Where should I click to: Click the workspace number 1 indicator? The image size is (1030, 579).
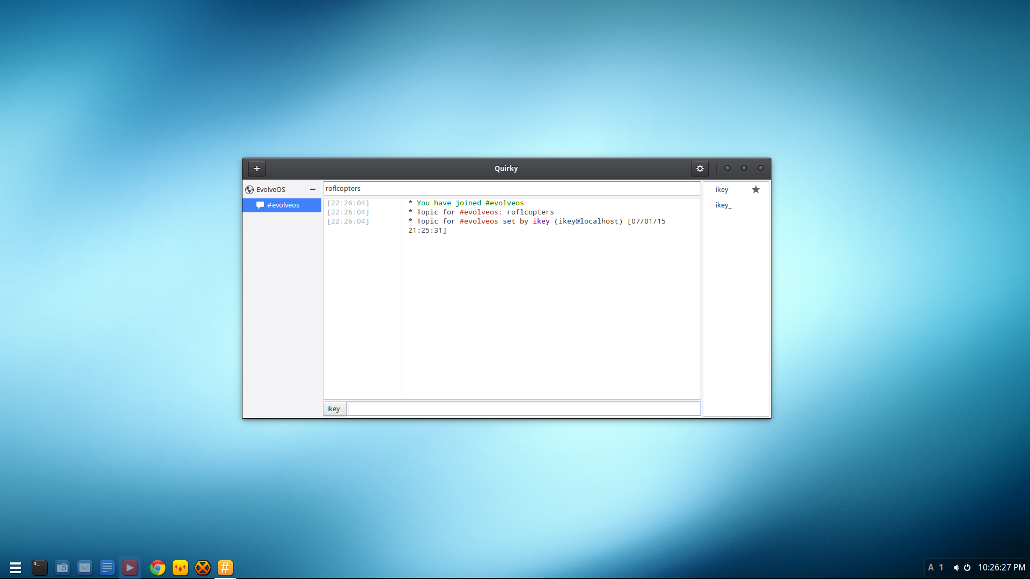pyautogui.click(x=941, y=568)
